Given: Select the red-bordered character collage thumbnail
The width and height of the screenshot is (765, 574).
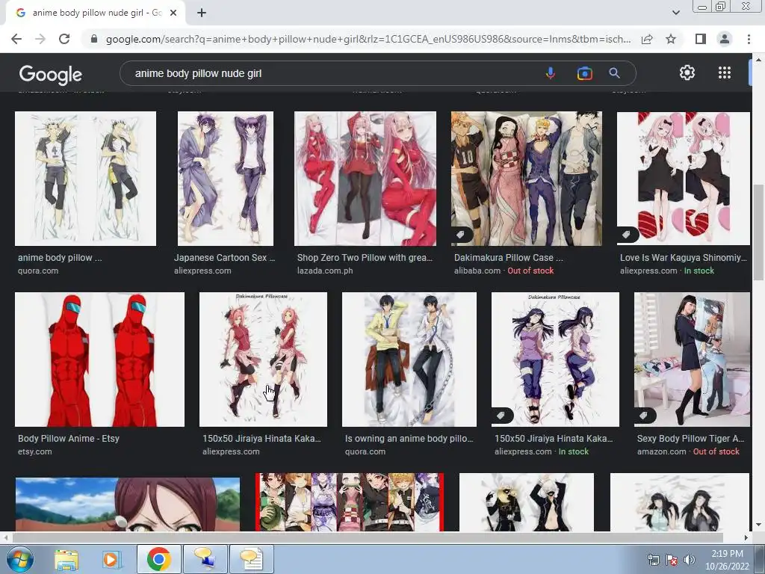Looking at the screenshot, I should [x=350, y=502].
